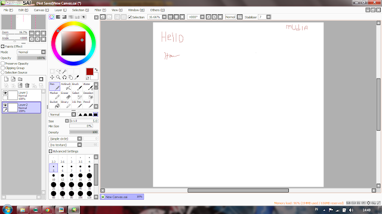The image size is (382, 214).
Task: Open the Windows Start button
Action: 7,210
